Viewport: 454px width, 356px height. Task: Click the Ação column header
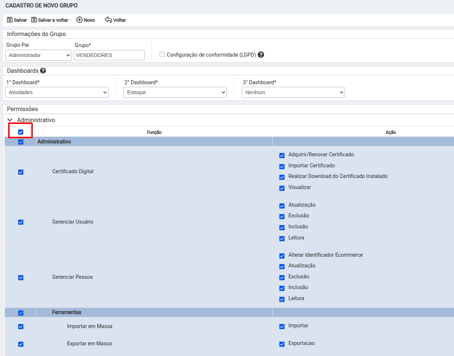coord(391,132)
